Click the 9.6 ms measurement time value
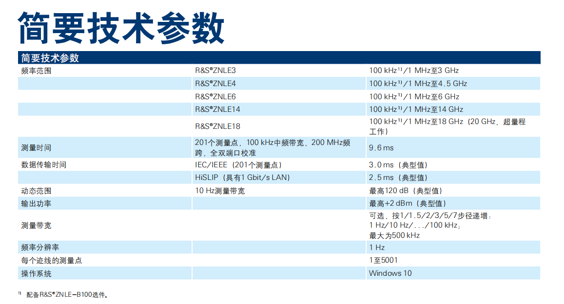 tap(381, 148)
